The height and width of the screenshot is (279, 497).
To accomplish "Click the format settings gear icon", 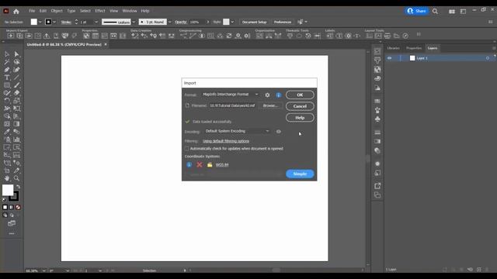I will point(267,95).
